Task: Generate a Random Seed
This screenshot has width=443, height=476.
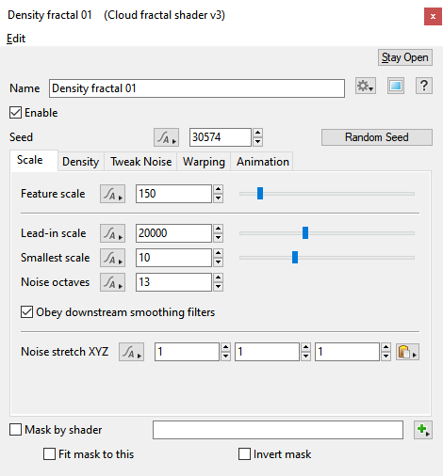Action: (x=377, y=137)
